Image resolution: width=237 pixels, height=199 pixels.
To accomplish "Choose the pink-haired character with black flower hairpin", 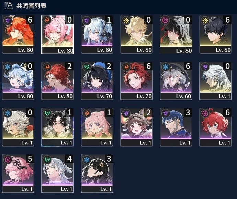I will (x=18, y=174).
